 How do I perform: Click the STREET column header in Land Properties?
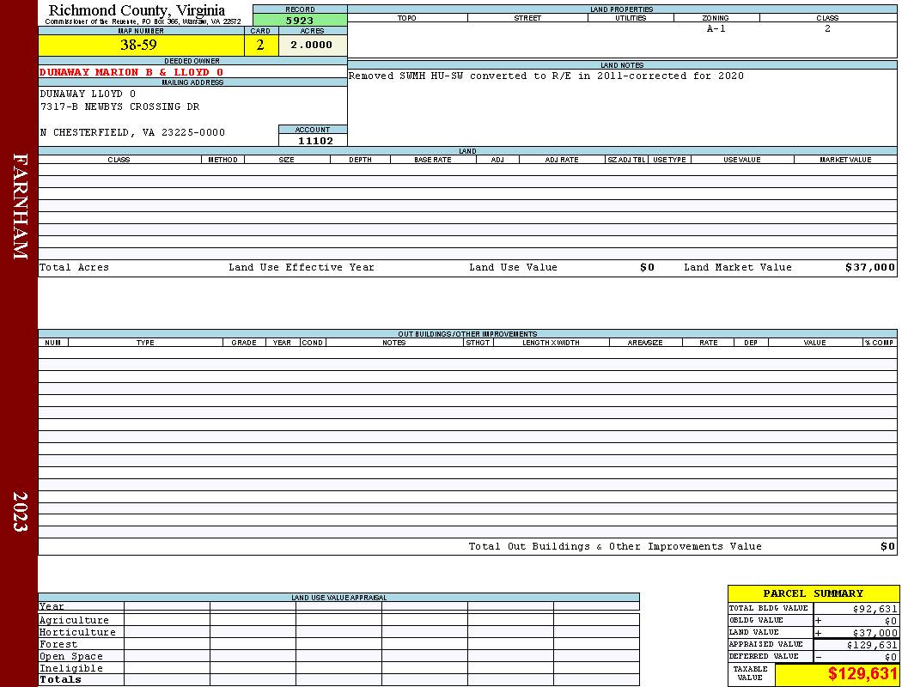[x=527, y=18]
